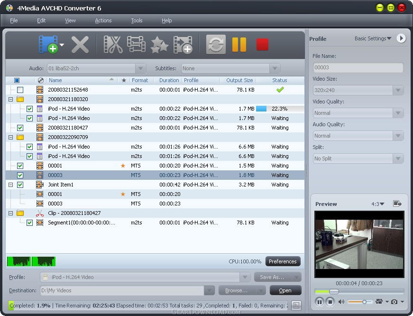This screenshot has height=316, width=413.
Task: Click the Remove (X) toolbar icon
Action: [80, 45]
